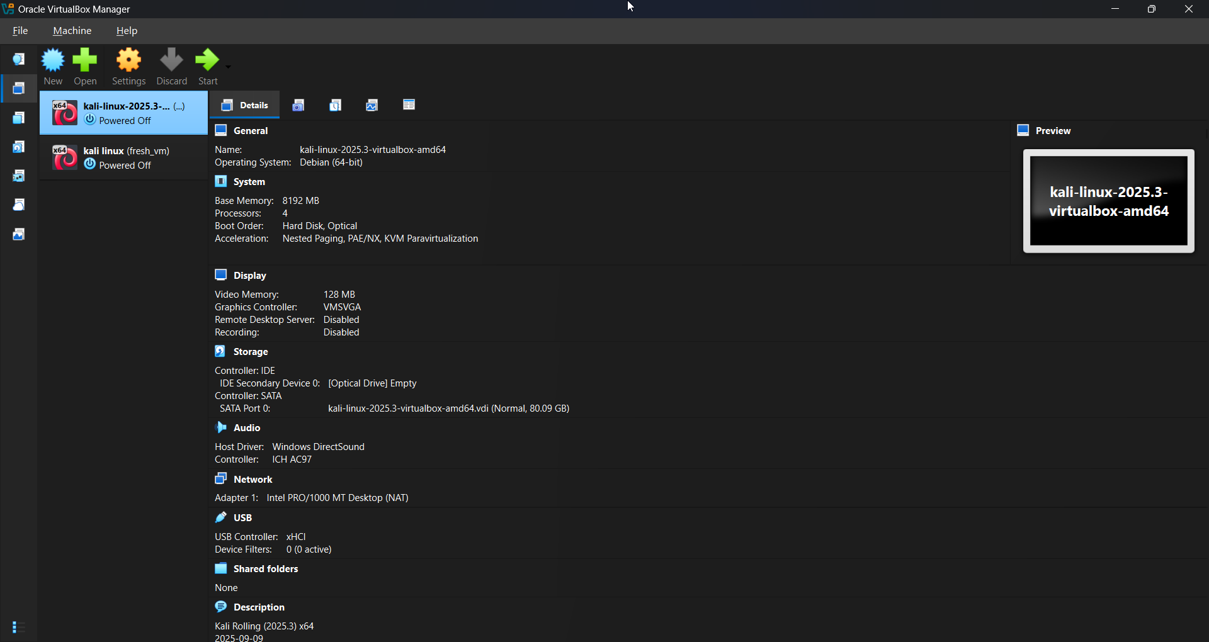
Task: Open the Snapshots tab with camera icon
Action: (298, 105)
